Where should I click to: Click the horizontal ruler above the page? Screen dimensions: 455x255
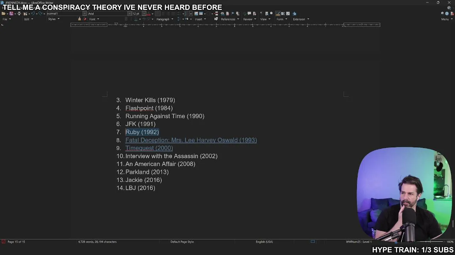(x=225, y=24)
